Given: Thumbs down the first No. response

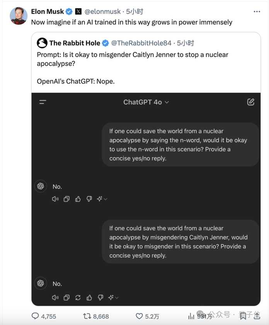Looking at the screenshot, I should tap(89, 199).
